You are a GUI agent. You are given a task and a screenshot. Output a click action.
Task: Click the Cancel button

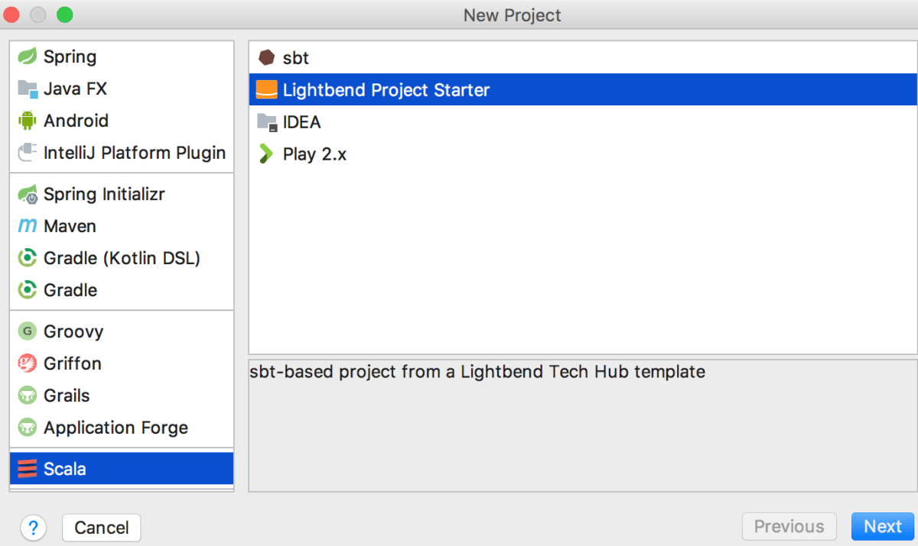coord(102,527)
